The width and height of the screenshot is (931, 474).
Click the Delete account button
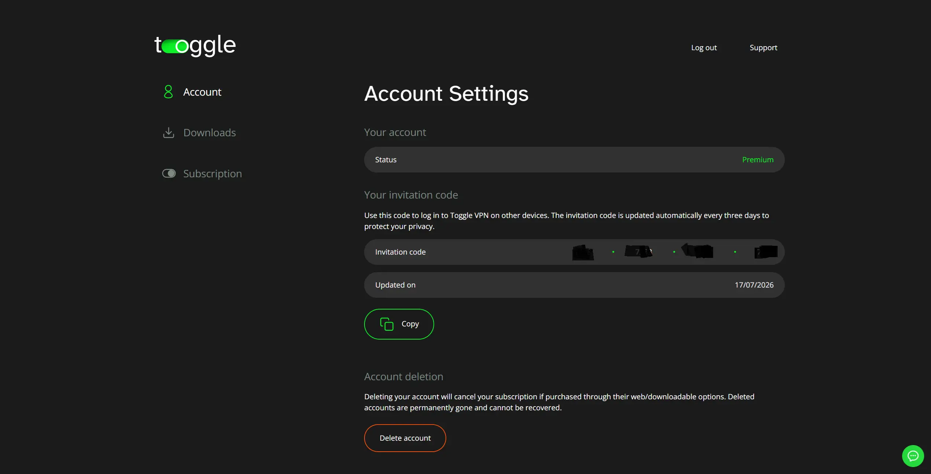click(405, 438)
